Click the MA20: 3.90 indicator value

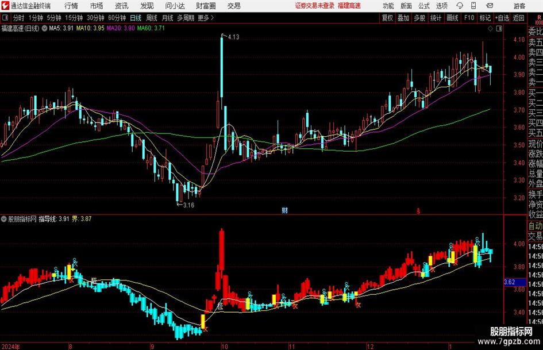pos(121,28)
